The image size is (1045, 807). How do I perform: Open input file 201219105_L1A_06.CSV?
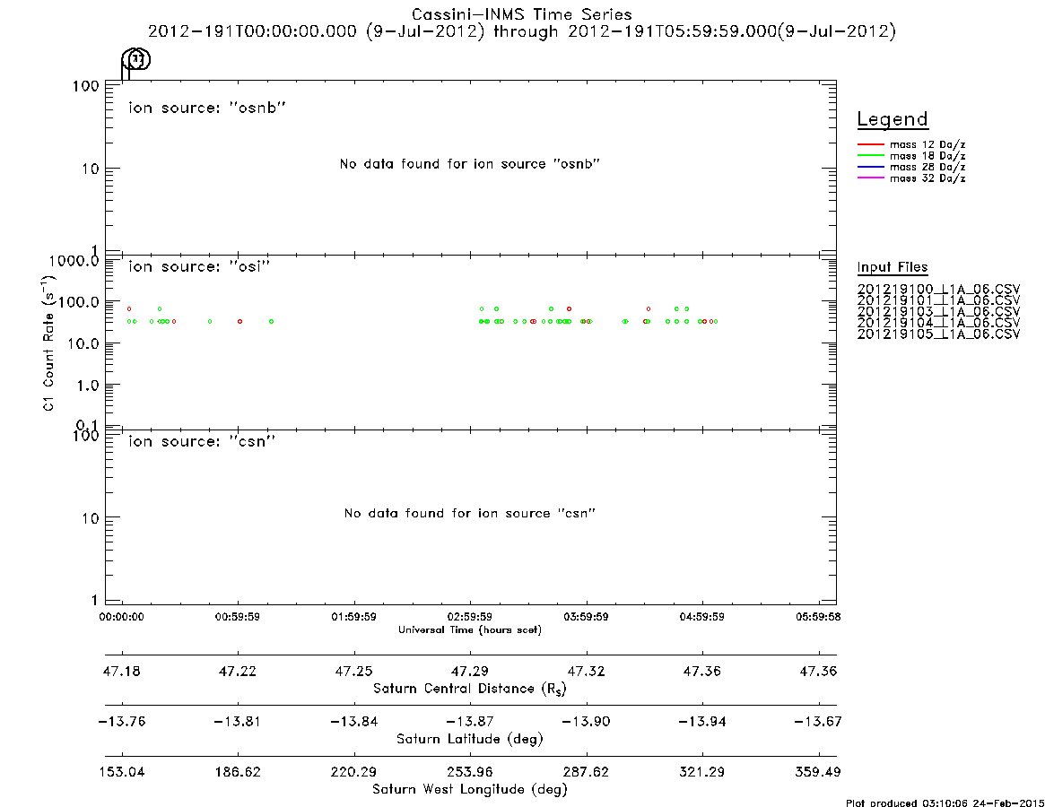coord(938,334)
